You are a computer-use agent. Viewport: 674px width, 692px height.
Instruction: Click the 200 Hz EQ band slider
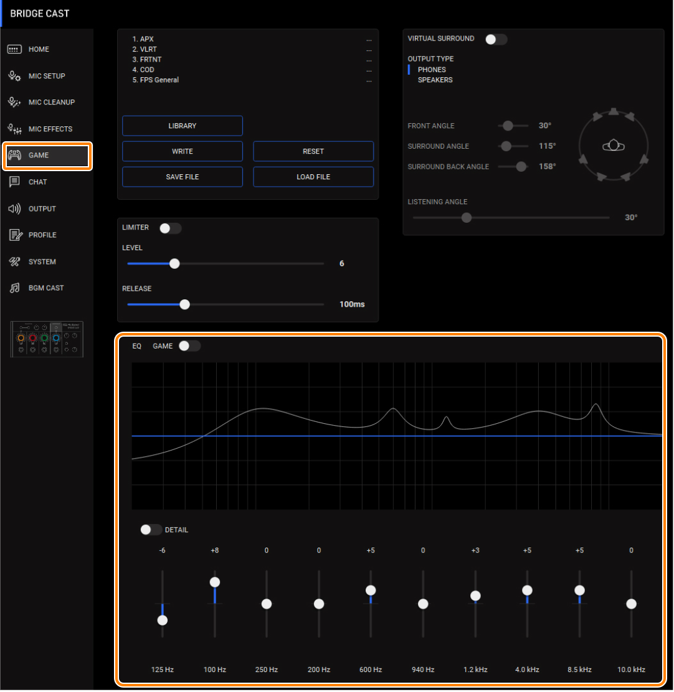coord(319,604)
